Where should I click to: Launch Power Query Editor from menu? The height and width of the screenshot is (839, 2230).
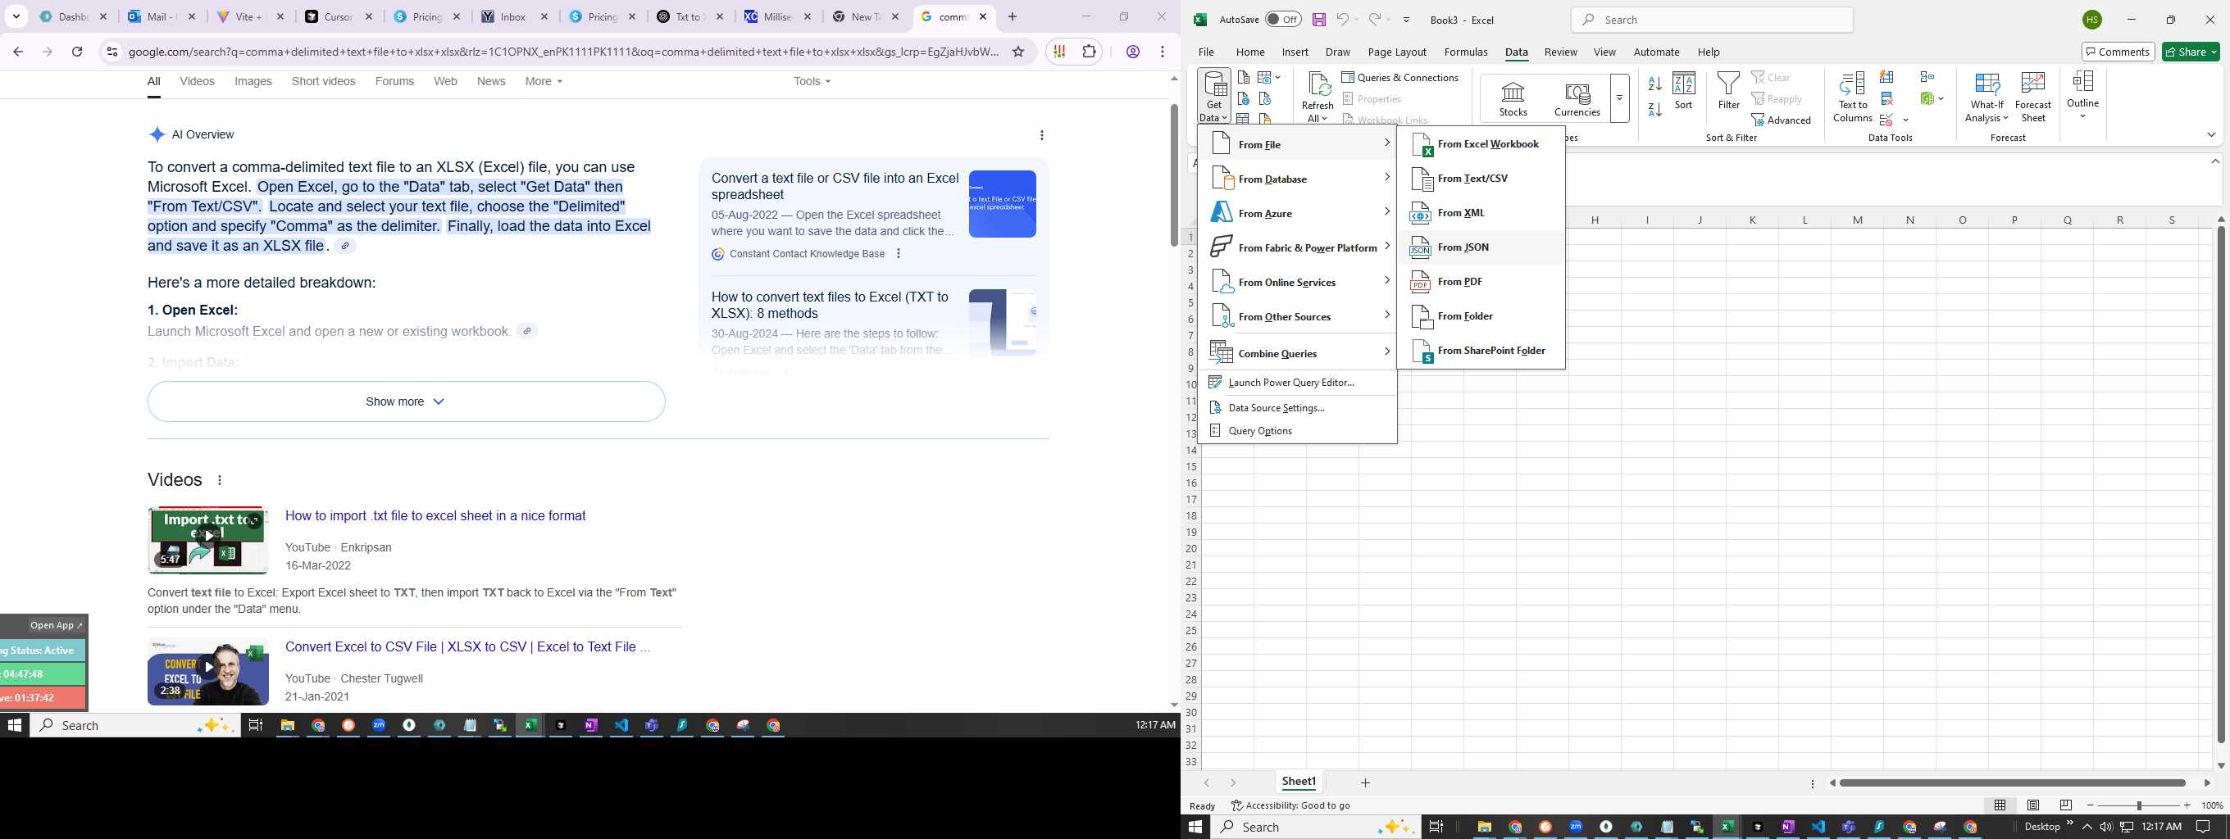pos(1298,383)
